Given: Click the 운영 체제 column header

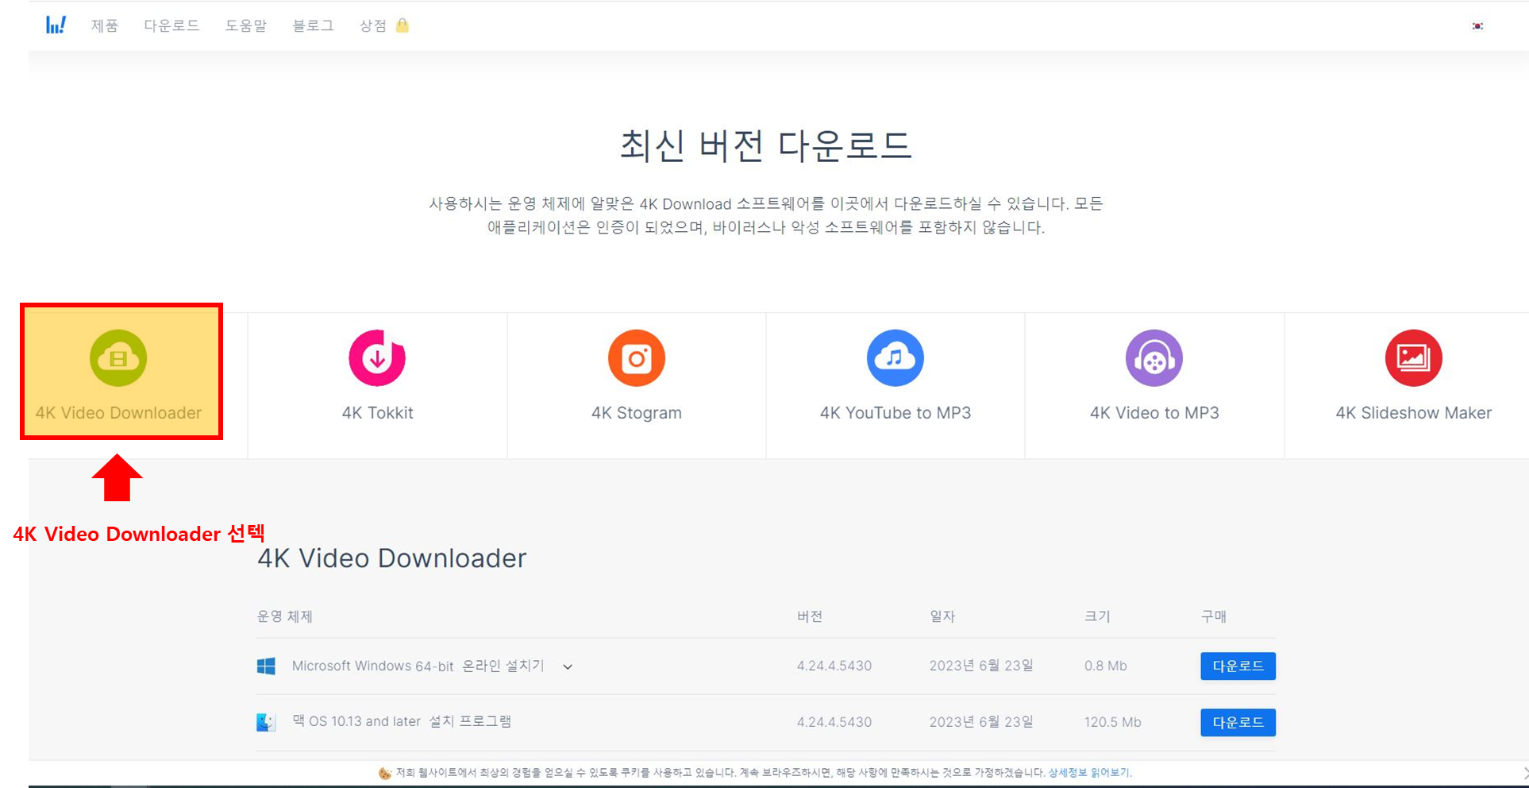Looking at the screenshot, I should click(284, 616).
